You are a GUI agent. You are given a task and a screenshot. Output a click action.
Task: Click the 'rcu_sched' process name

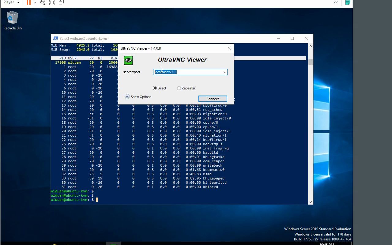[x=213, y=110]
